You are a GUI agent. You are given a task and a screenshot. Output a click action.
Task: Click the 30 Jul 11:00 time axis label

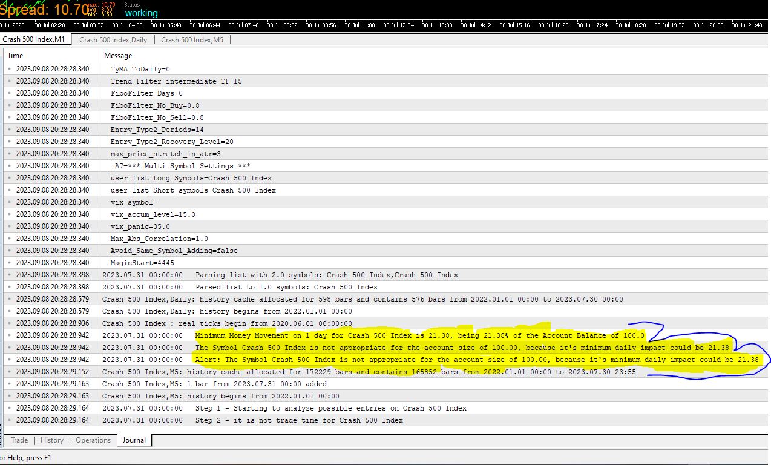point(360,25)
